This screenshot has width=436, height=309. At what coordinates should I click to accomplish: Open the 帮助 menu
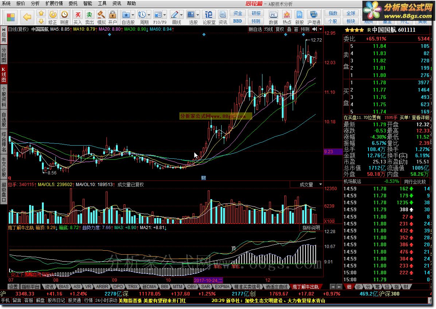(132, 3)
